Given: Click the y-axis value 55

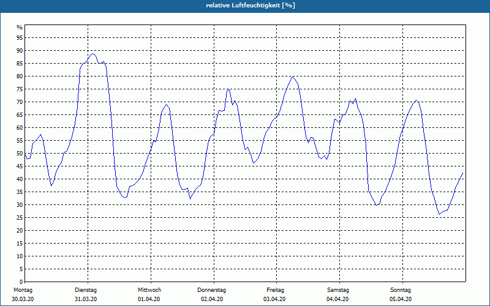Looking at the screenshot, I should click(20, 141).
